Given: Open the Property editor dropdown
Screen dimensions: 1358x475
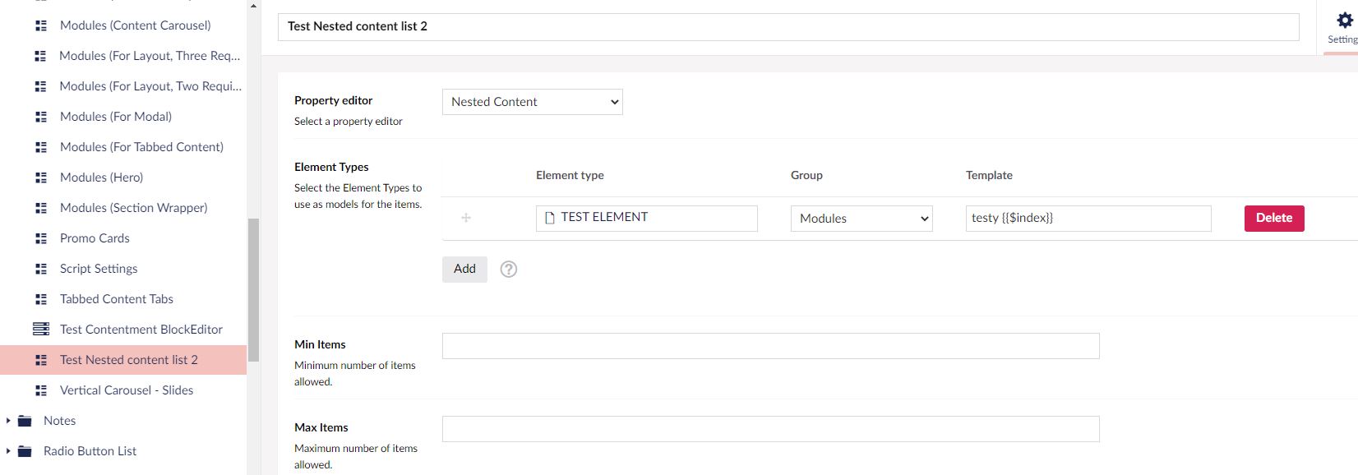Looking at the screenshot, I should (532, 102).
